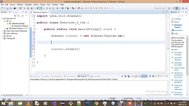Switch to the Coverage tab
This screenshot has width=189, height=106.
tap(95, 76)
